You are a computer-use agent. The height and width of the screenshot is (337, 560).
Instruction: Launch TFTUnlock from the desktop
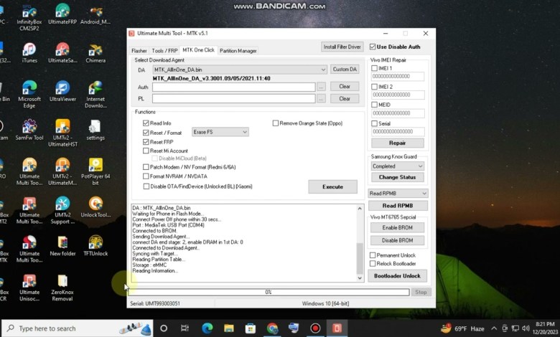point(95,245)
